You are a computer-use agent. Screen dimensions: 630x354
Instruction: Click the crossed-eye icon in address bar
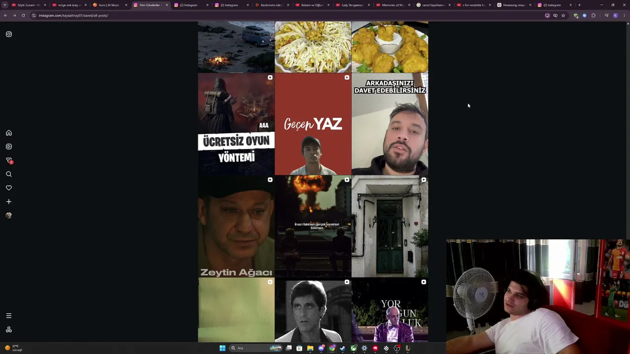555,15
